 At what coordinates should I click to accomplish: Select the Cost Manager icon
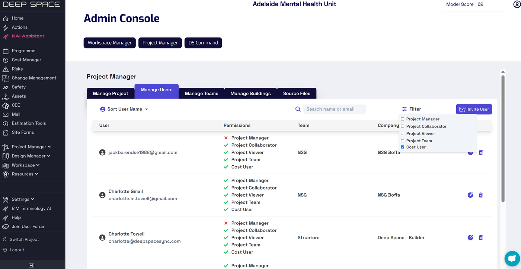6,60
